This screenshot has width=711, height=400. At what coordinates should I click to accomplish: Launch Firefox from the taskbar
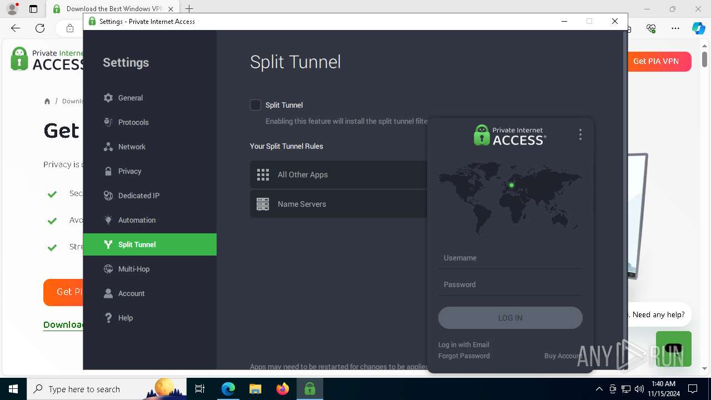point(283,389)
